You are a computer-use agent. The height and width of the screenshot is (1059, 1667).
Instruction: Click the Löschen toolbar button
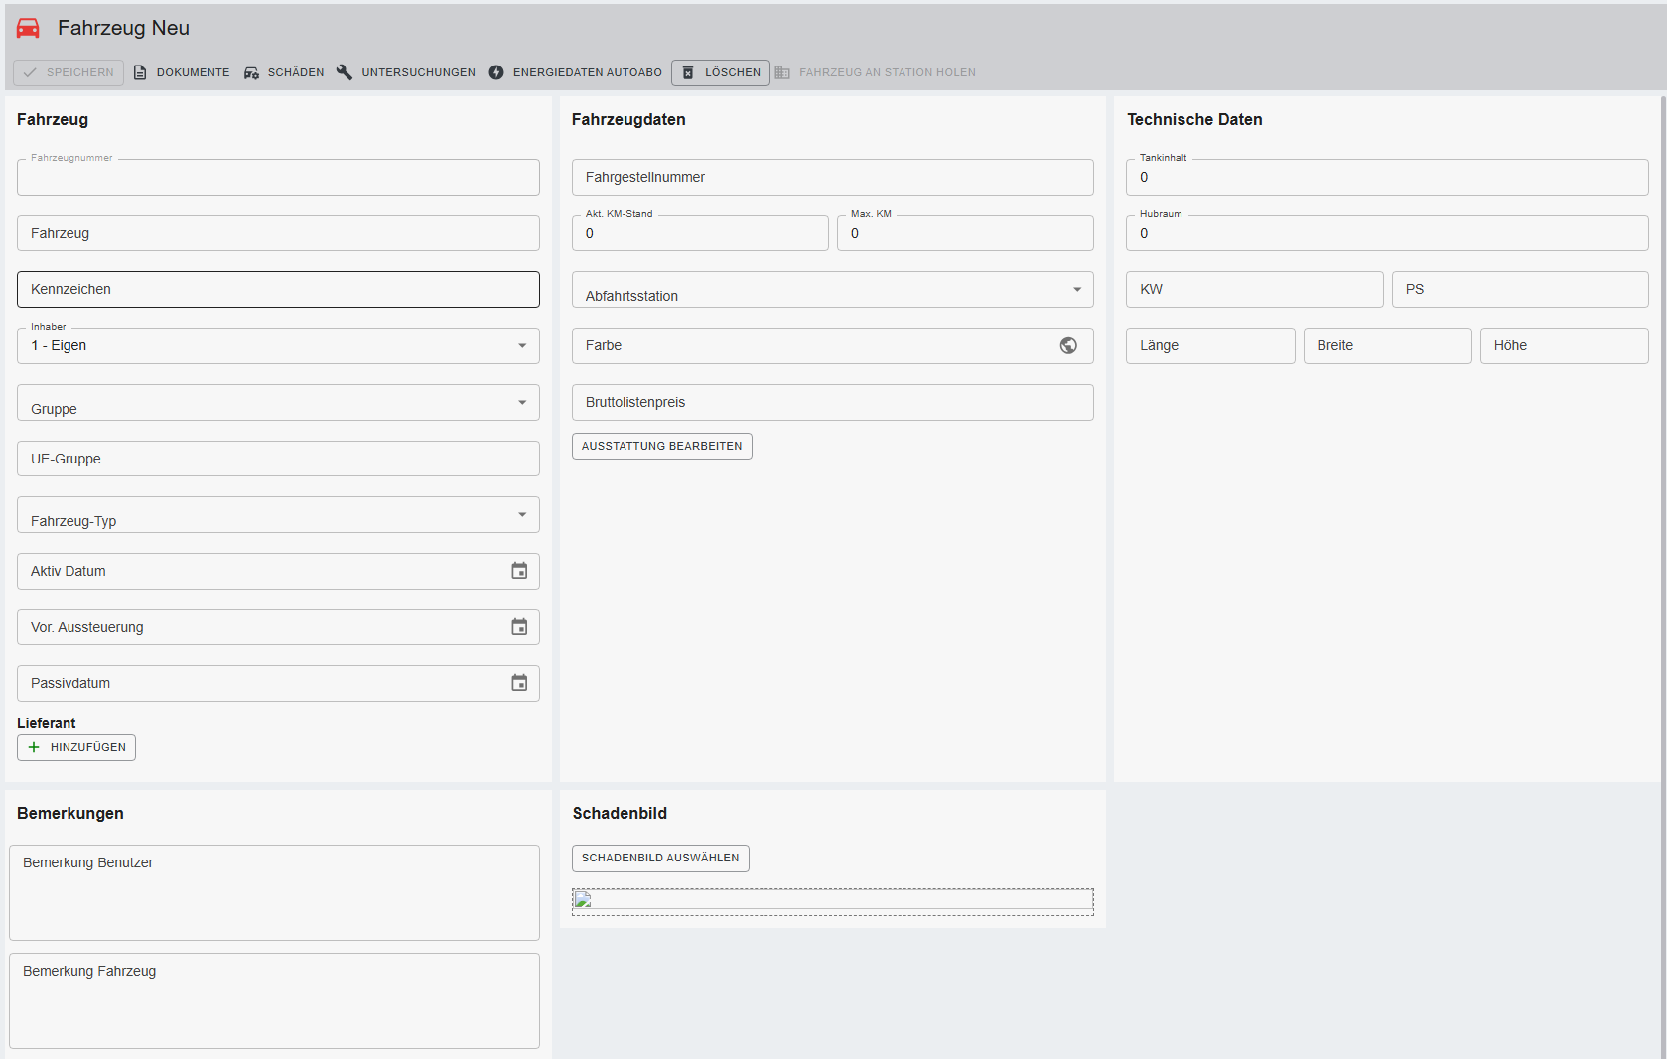click(x=721, y=72)
